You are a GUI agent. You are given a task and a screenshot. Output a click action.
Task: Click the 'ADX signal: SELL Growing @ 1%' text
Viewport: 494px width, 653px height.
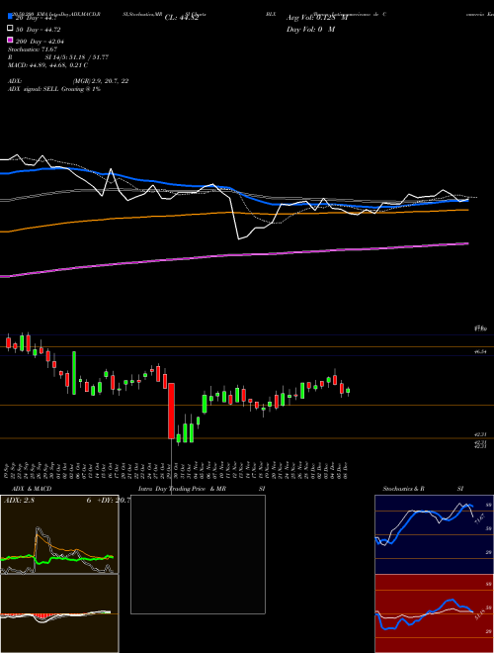(x=54, y=89)
